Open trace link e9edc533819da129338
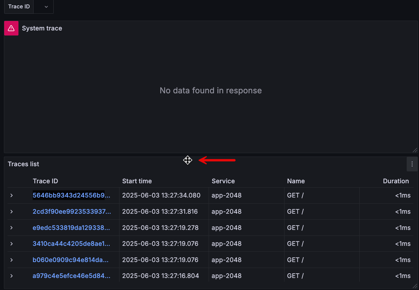 point(71,228)
